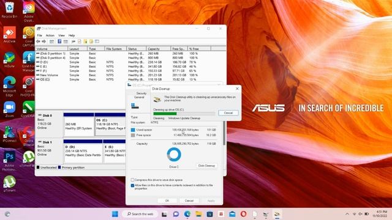Open Microsoft Edge from the taskbar

[x=187, y=214]
